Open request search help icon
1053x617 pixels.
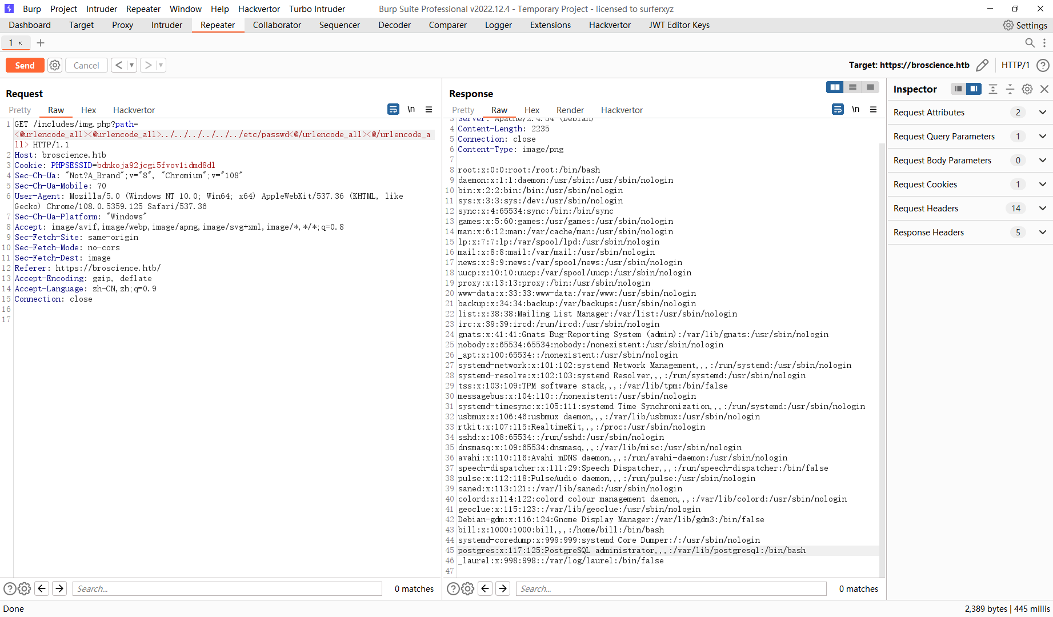(x=10, y=588)
